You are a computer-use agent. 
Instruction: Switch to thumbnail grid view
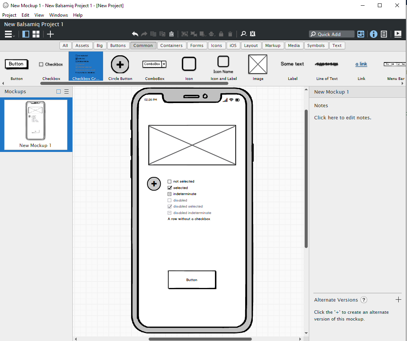coord(36,34)
